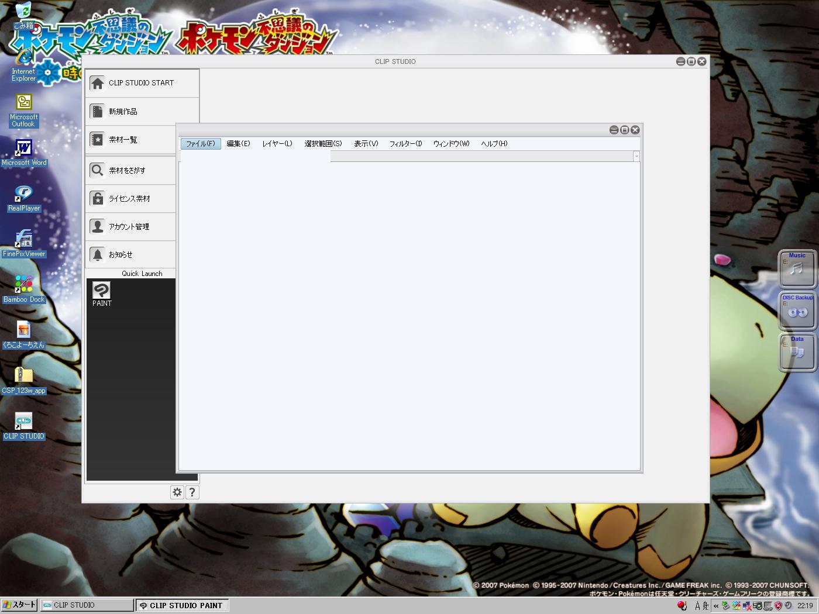The width and height of the screenshot is (819, 614).
Task: Open ウィンドウ(W) menu
Action: (451, 144)
